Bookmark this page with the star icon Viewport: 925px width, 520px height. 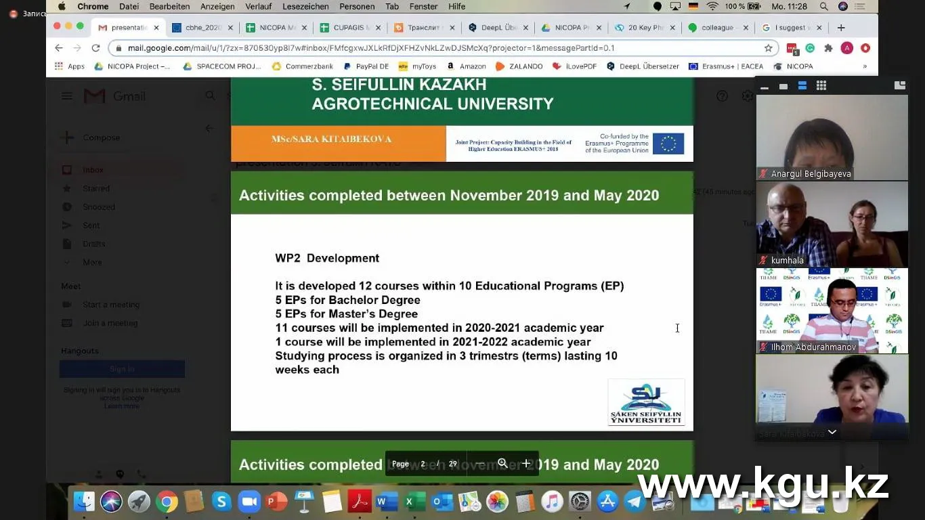click(x=769, y=48)
